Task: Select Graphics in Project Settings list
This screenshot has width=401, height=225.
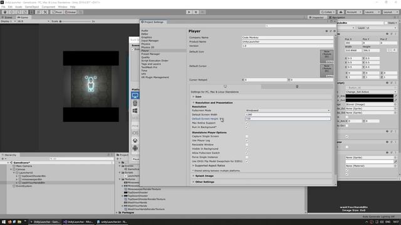Action: click(147, 37)
